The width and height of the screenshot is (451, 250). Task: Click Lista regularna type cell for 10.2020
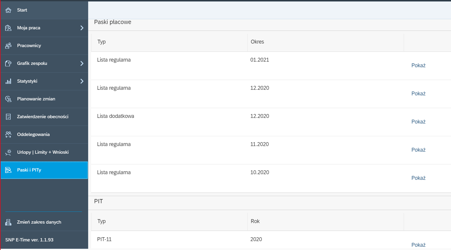tap(114, 172)
